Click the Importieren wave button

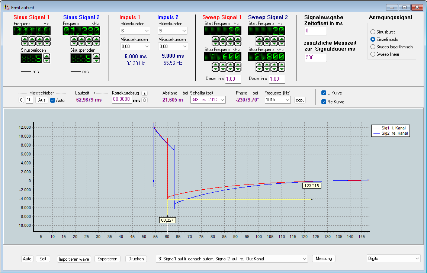tap(74, 259)
